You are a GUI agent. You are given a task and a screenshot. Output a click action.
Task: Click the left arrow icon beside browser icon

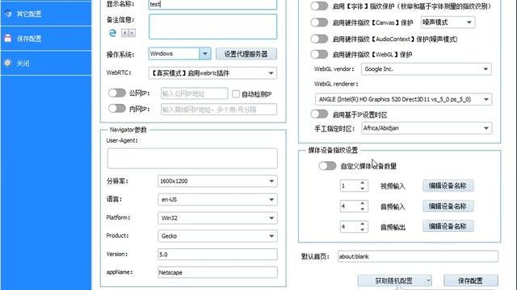pyautogui.click(x=124, y=33)
